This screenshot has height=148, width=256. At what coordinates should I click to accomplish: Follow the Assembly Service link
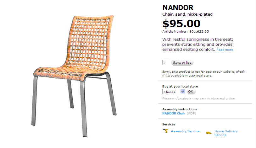pyautogui.click(x=185, y=131)
